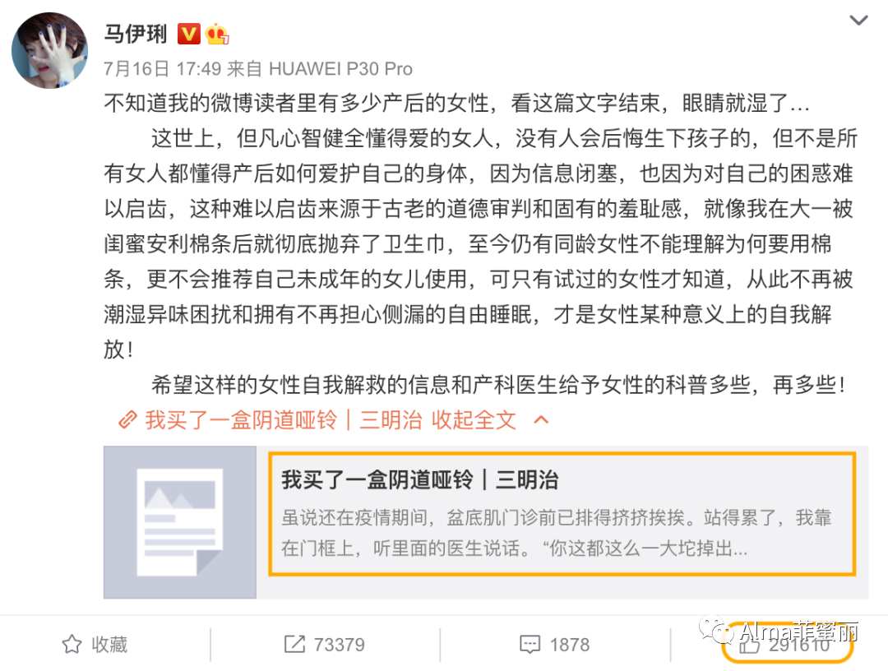Open the username 马伊琍 link
Screen dimensions: 888x671
pos(136,34)
